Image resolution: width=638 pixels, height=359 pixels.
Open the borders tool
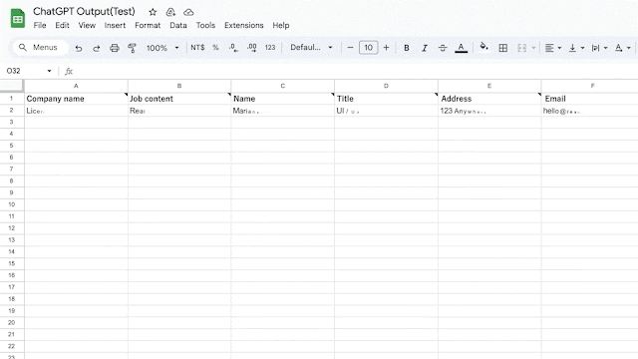click(502, 48)
